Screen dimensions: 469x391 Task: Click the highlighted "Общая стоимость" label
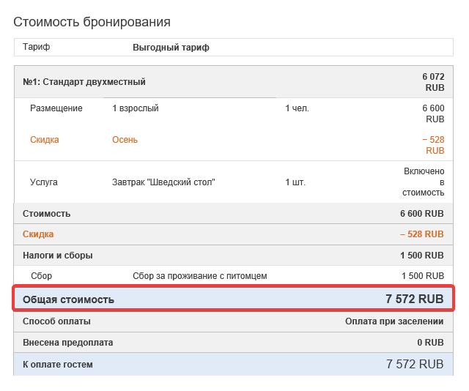point(68,299)
